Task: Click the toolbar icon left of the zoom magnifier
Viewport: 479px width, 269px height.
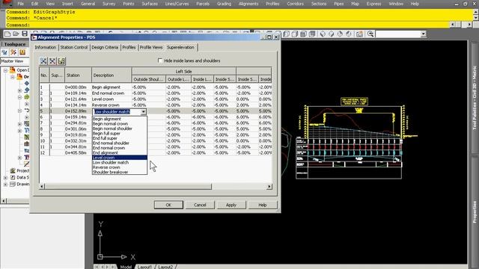Action: tap(360, 34)
